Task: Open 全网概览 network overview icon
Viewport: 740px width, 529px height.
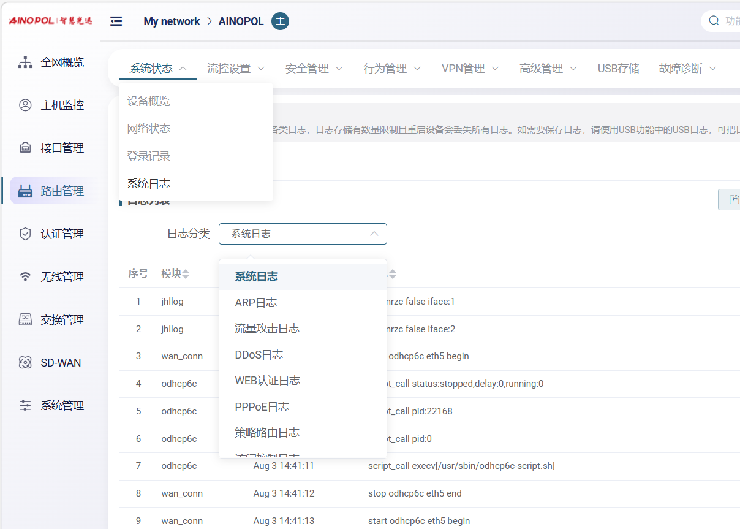Action: click(25, 63)
